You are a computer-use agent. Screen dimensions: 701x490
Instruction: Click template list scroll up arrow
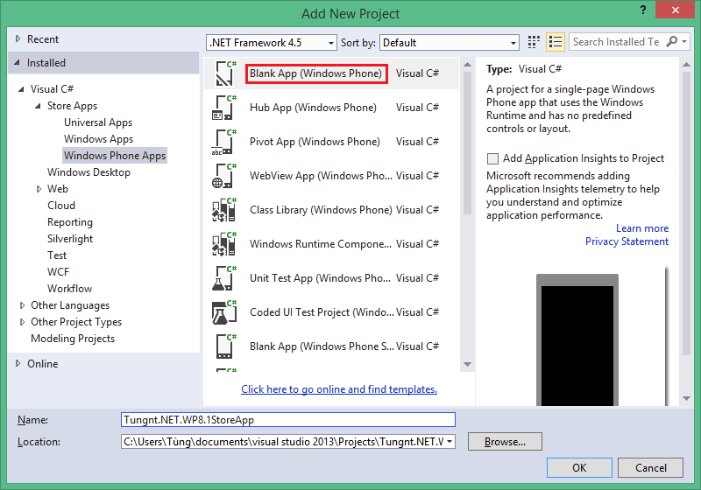[467, 65]
